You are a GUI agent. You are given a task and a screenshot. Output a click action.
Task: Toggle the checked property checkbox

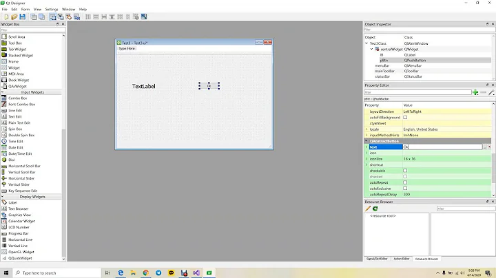pos(405,177)
